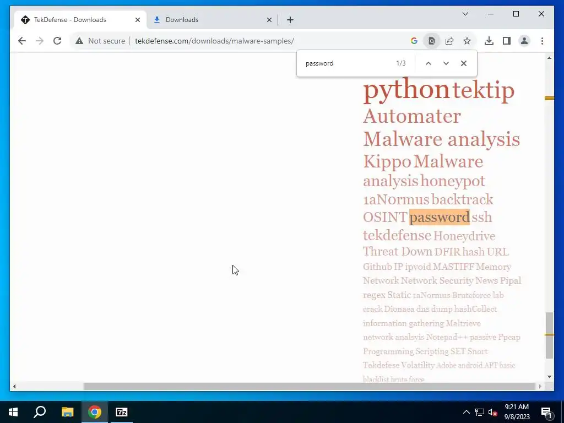Toggle the side panel icon
The image size is (564, 423).
[507, 41]
